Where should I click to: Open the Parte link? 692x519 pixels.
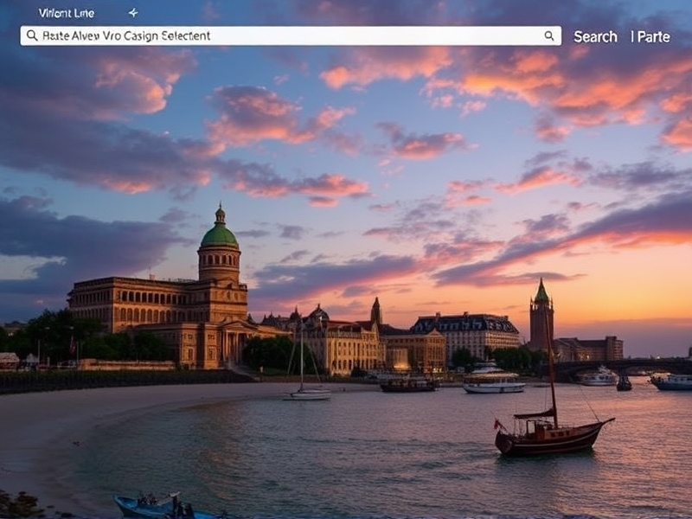pyautogui.click(x=651, y=36)
